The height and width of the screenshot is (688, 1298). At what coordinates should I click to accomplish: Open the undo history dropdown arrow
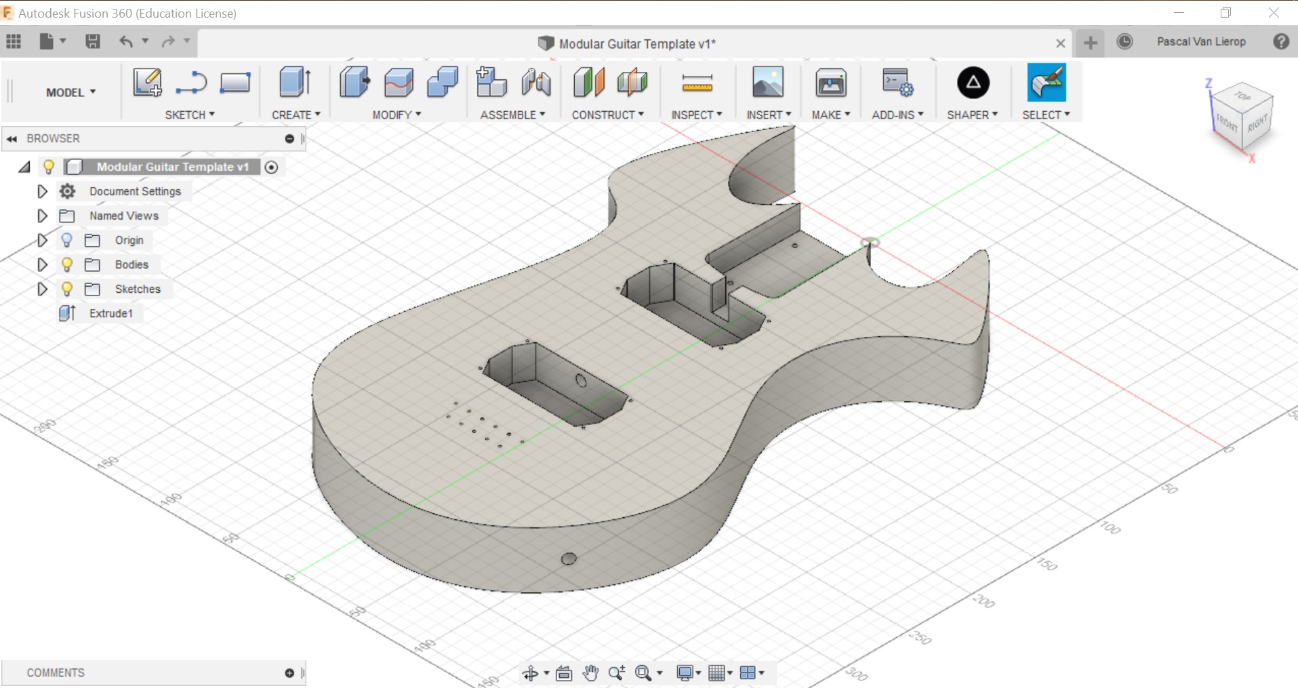[145, 41]
